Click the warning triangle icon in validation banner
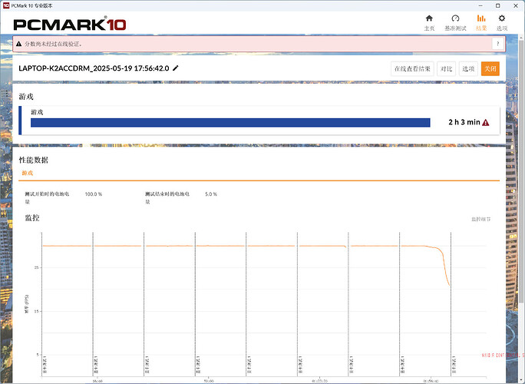The image size is (525, 384). pyautogui.click(x=18, y=44)
